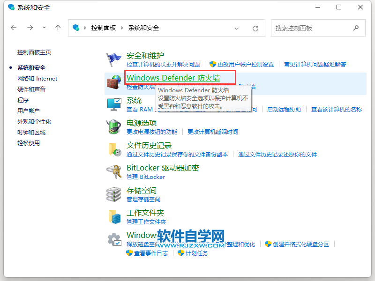Click 启动远程协助 link
The height and width of the screenshot is (281, 375).
pyautogui.click(x=284, y=110)
